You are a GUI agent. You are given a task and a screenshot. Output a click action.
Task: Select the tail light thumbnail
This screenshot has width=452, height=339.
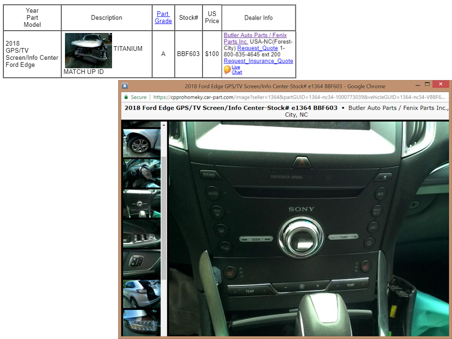142,323
